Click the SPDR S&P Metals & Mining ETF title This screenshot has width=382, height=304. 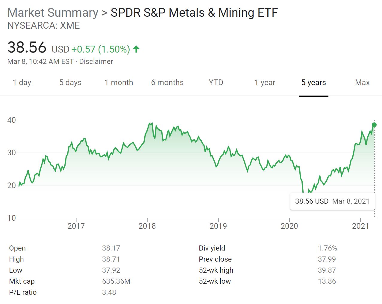[193, 13]
